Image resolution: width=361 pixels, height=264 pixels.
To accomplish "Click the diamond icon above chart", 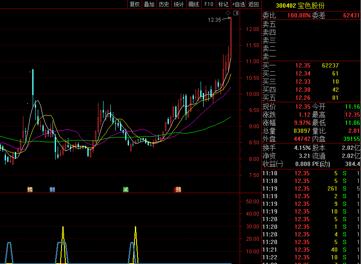I will 228,13.
